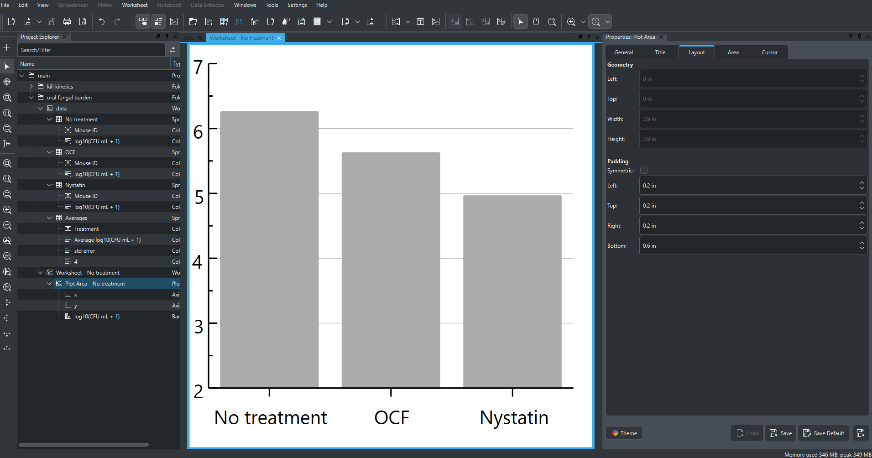Select the zoom in magnifier tool
The height and width of the screenshot is (458, 872).
571,21
